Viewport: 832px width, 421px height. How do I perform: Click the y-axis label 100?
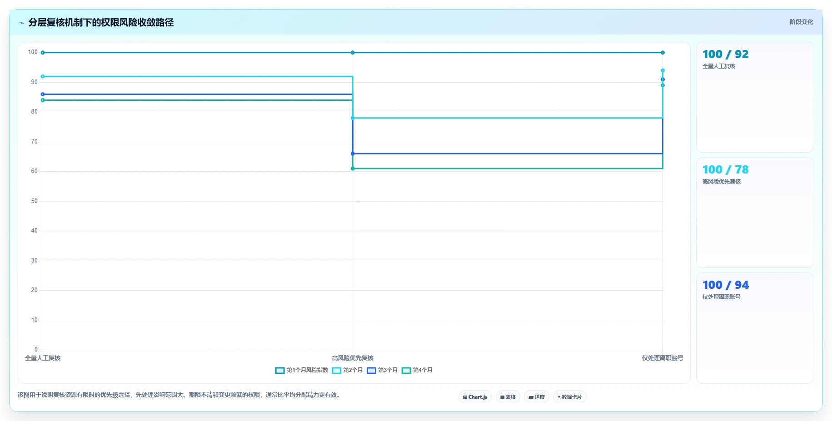pos(33,52)
